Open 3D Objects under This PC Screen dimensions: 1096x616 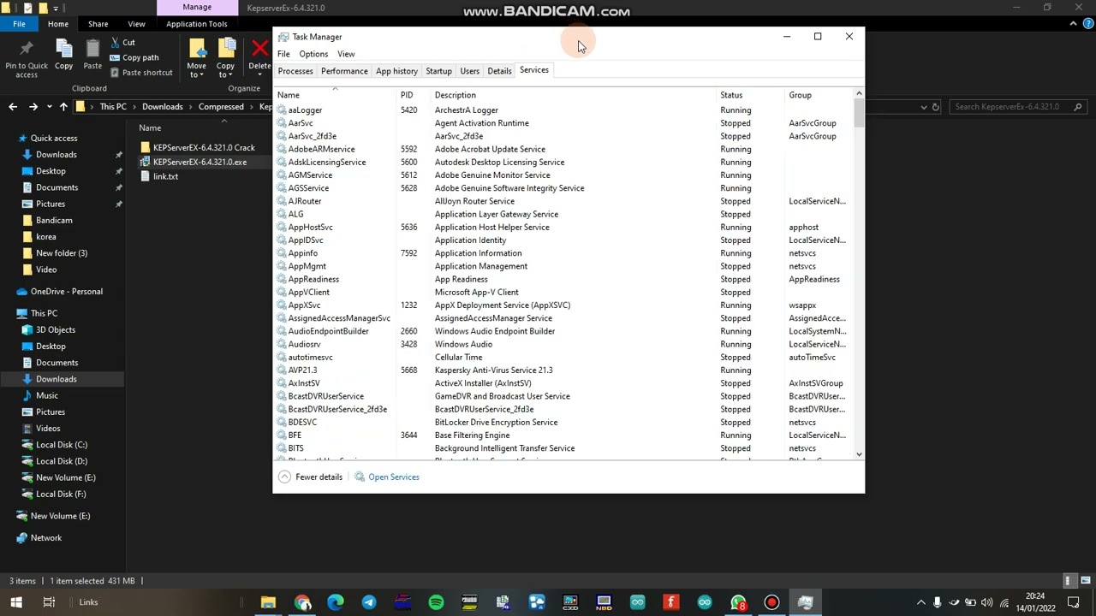[x=56, y=330]
